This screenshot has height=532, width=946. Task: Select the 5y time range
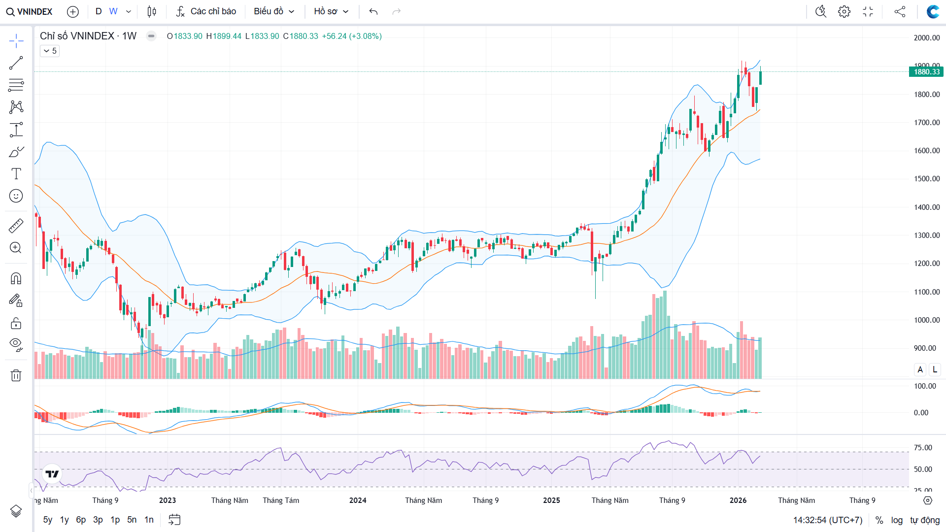pyautogui.click(x=47, y=520)
